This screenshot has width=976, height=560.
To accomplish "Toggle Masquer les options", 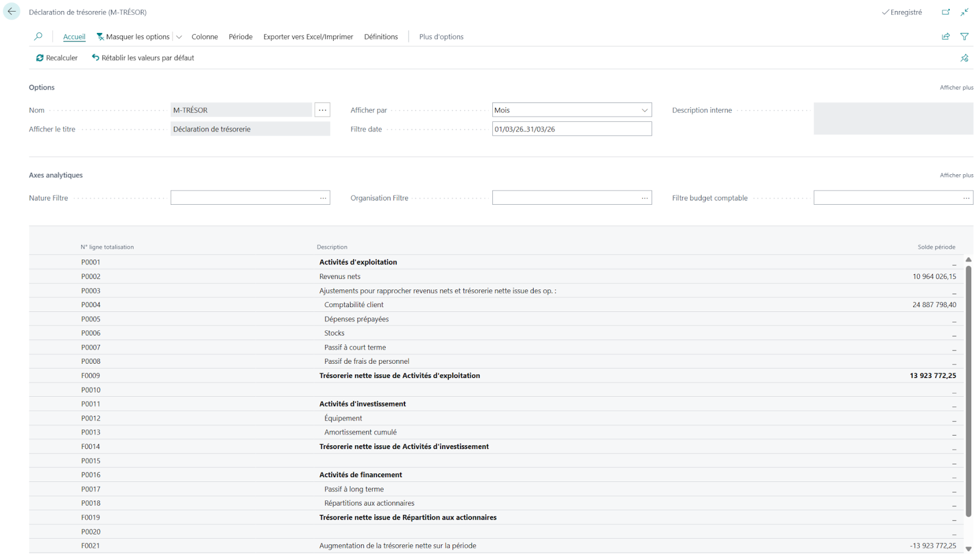I will click(x=133, y=37).
